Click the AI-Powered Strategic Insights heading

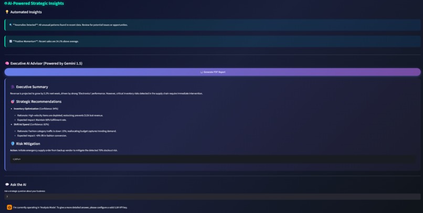[36, 4]
